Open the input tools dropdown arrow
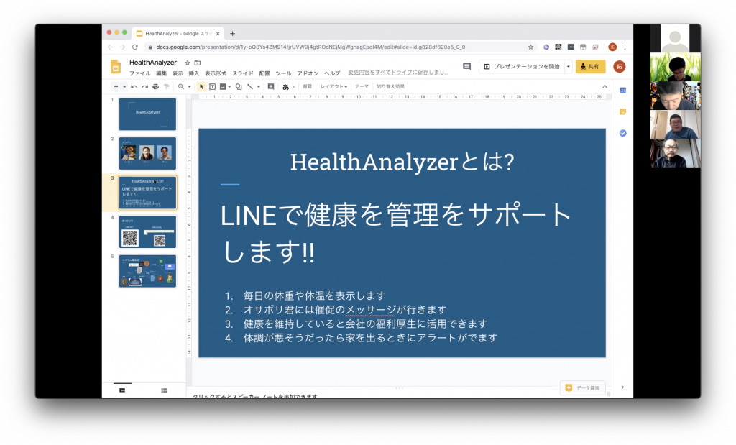The width and height of the screenshot is (736, 445). (x=294, y=87)
